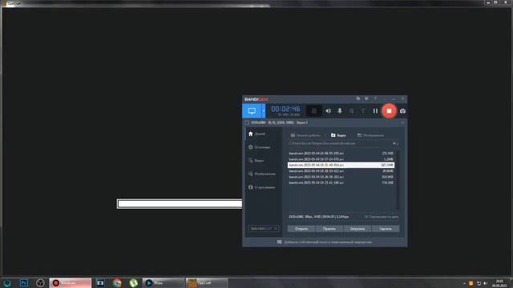The height and width of the screenshot is (288, 513).
Task: Open the system tray volume icon
Action: pyautogui.click(x=486, y=283)
